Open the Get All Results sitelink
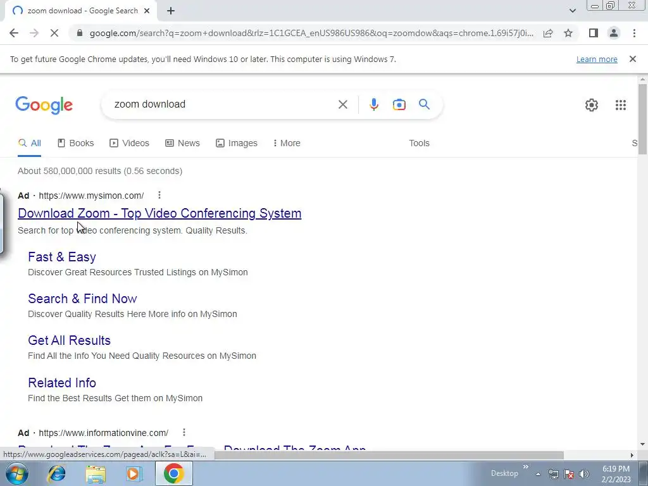This screenshot has height=486, width=648. pos(70,340)
